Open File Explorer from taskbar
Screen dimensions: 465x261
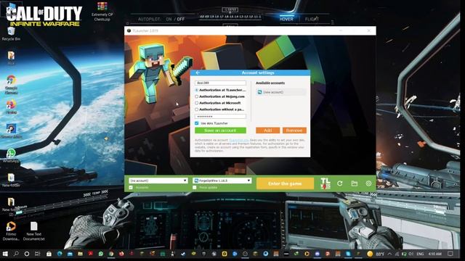click(x=80, y=254)
